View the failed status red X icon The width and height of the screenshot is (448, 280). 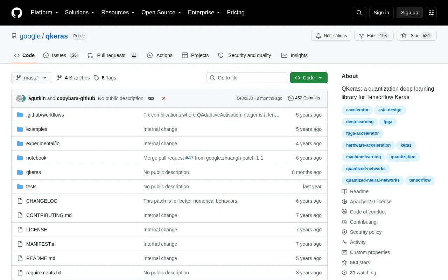coord(164,98)
